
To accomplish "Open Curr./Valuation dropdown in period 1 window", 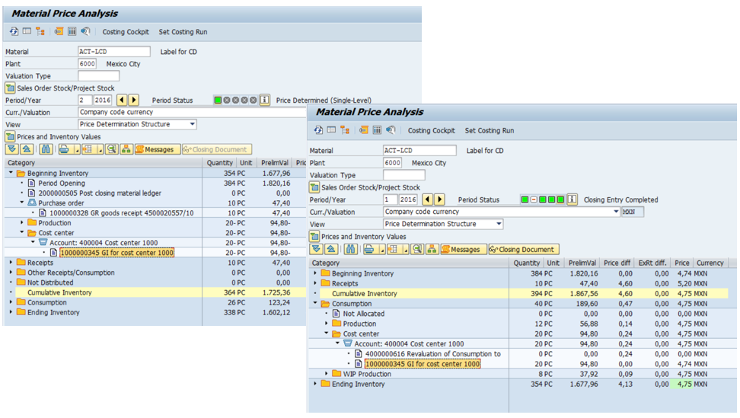I will point(616,212).
